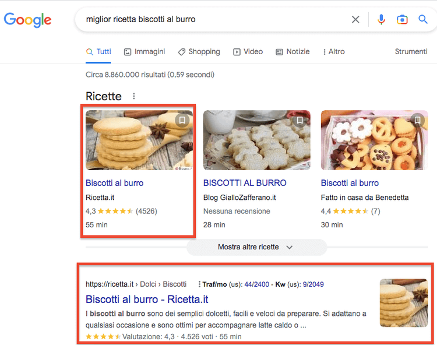Expand the Altro menu

(334, 52)
